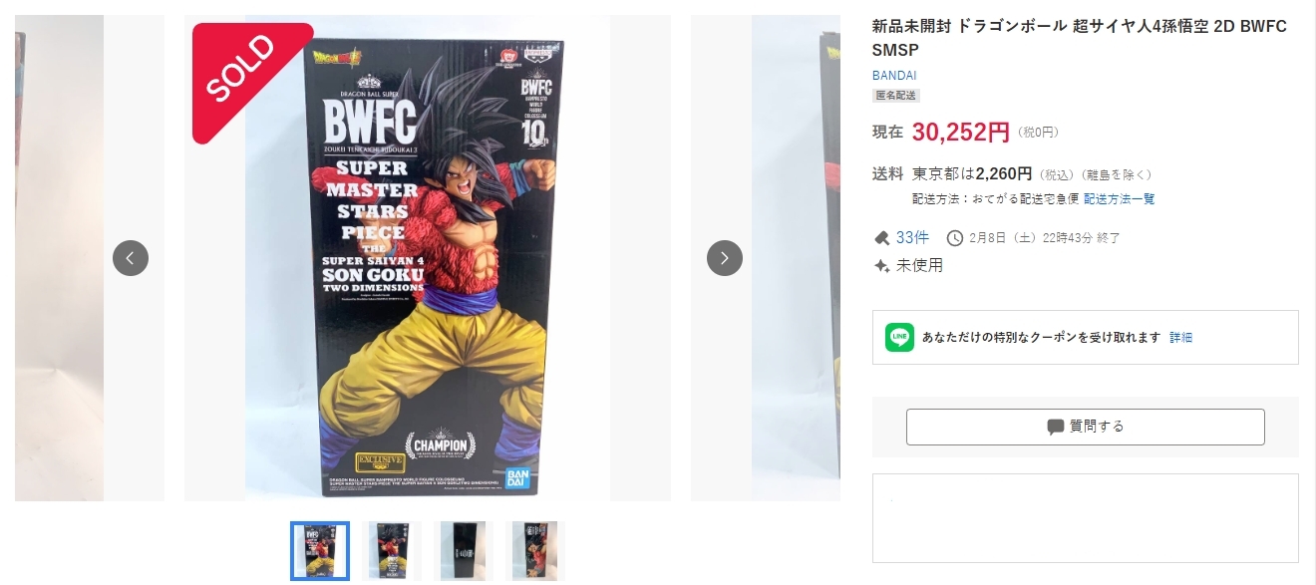Click the sparkle icon beside 未使用
Screen dimensions: 1316x585
tap(881, 265)
